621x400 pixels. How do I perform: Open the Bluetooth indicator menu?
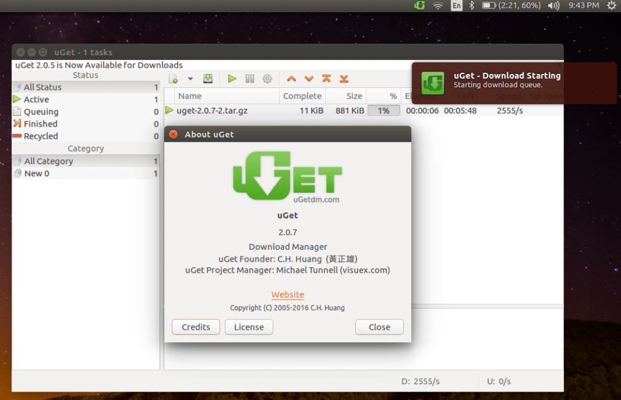click(x=472, y=5)
